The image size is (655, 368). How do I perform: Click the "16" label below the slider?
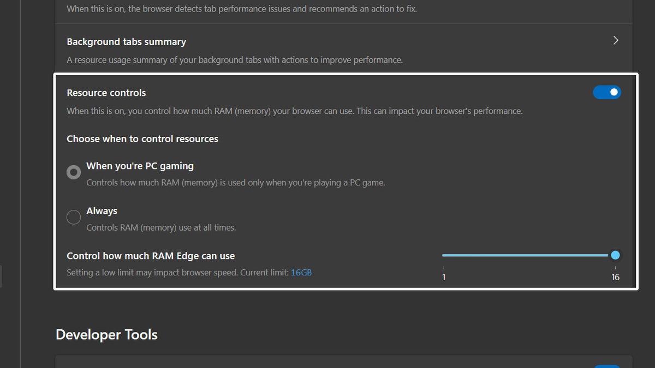(x=615, y=276)
